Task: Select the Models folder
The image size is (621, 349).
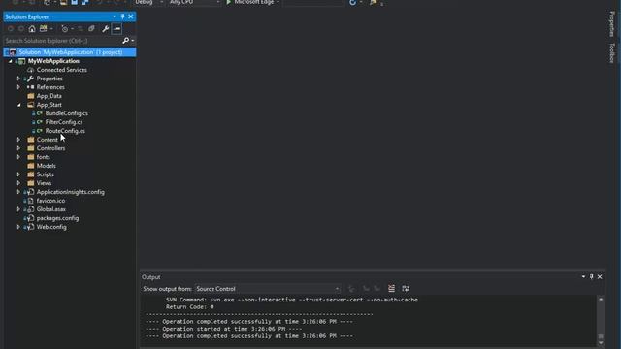Action: [46, 166]
